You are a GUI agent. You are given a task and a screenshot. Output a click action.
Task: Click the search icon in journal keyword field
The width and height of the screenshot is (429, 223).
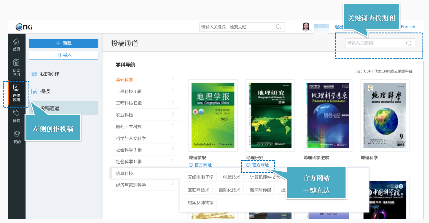pyautogui.click(x=409, y=43)
